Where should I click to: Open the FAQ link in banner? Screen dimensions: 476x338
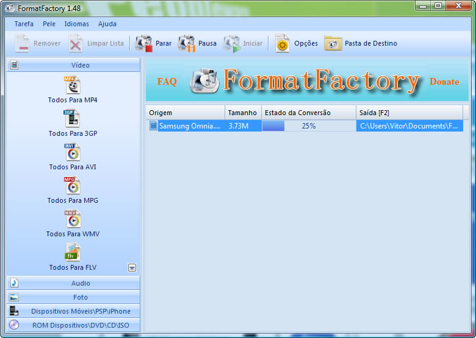[x=167, y=82]
